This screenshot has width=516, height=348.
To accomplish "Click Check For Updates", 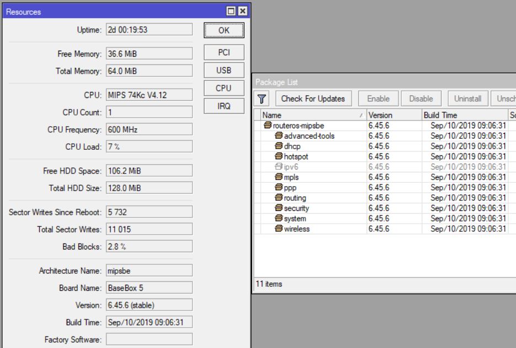I will 313,99.
